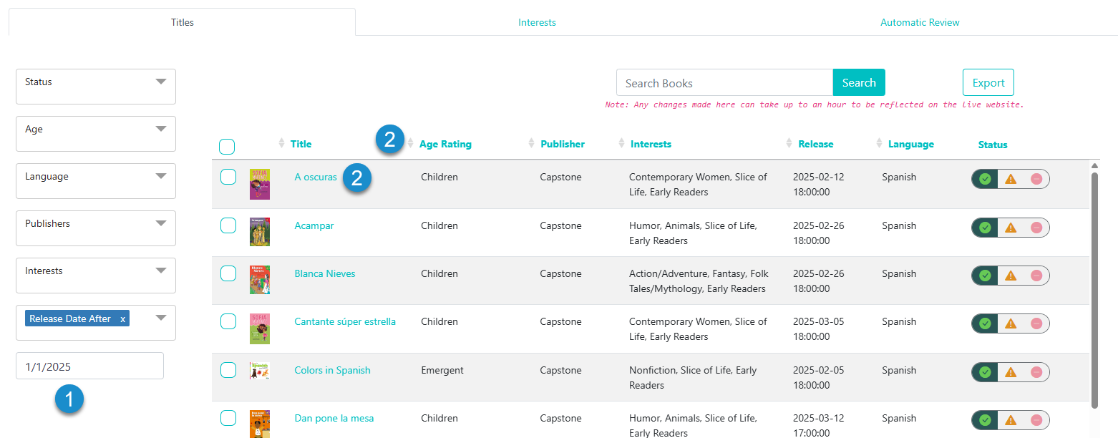Switch to the Interests tab

(x=537, y=22)
